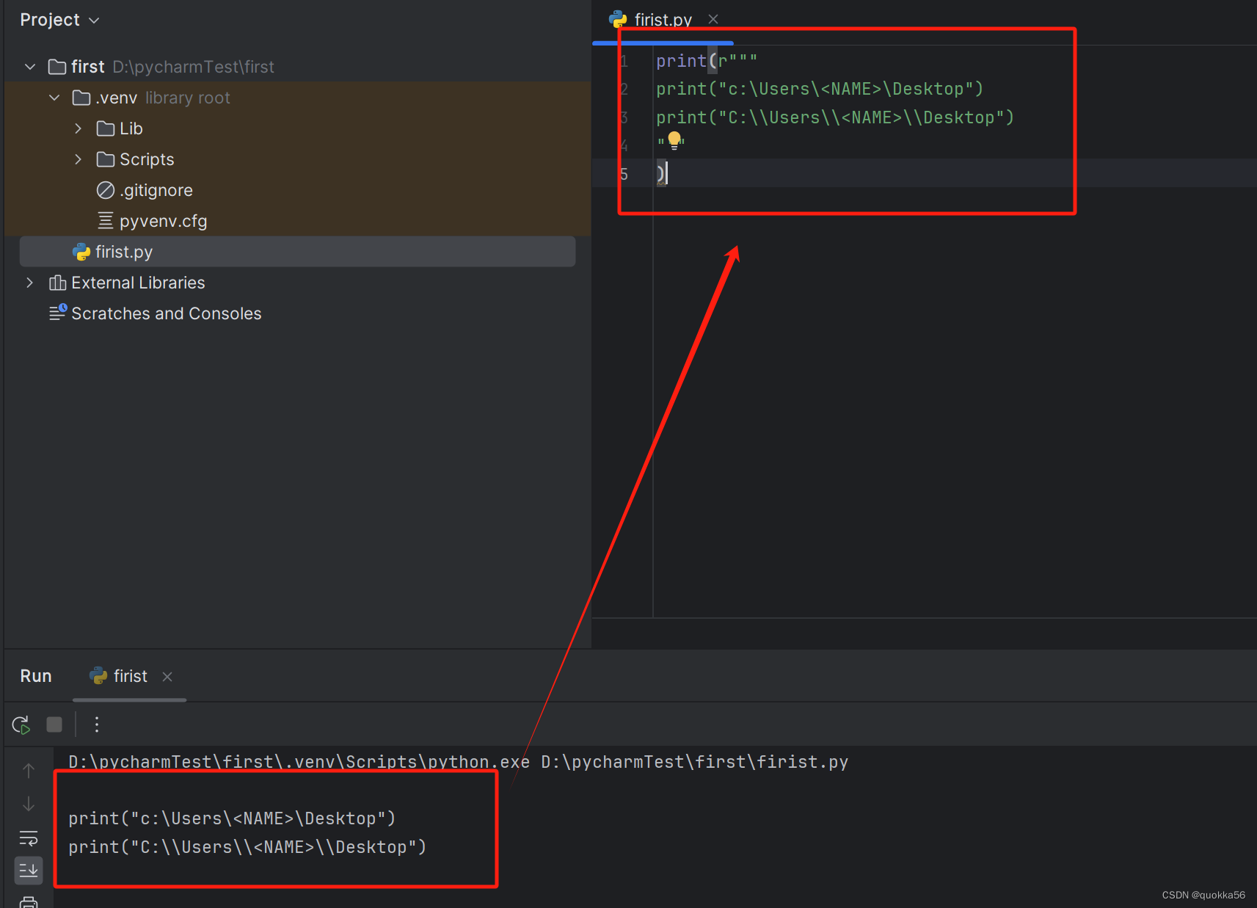Image resolution: width=1257 pixels, height=908 pixels.
Task: Open more run actions menu
Action: pyautogui.click(x=97, y=724)
